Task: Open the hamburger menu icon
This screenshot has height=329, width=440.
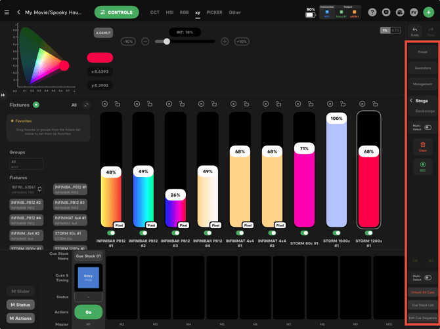Action: pyautogui.click(x=7, y=12)
